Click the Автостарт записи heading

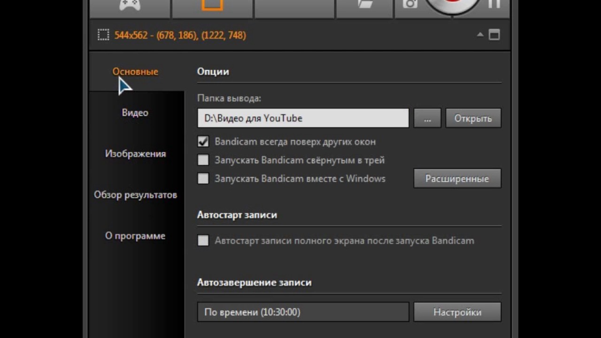click(x=237, y=215)
